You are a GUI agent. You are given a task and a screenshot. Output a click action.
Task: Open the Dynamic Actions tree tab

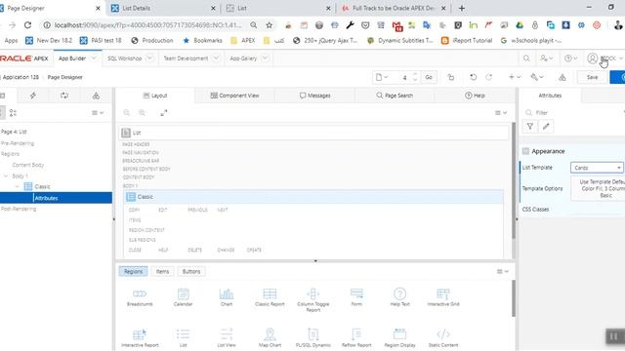[x=32, y=96]
